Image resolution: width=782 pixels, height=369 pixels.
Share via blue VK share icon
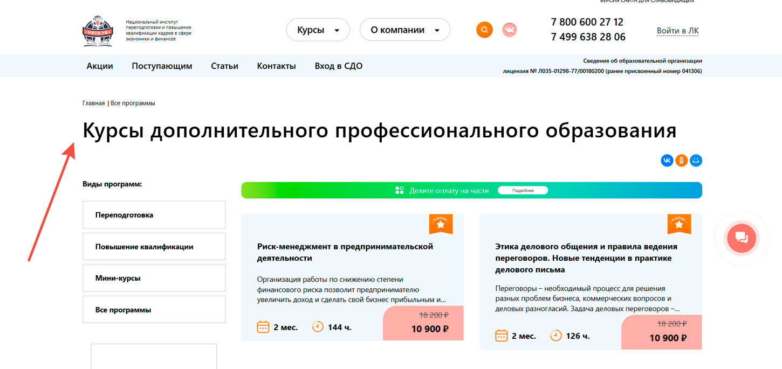click(667, 161)
